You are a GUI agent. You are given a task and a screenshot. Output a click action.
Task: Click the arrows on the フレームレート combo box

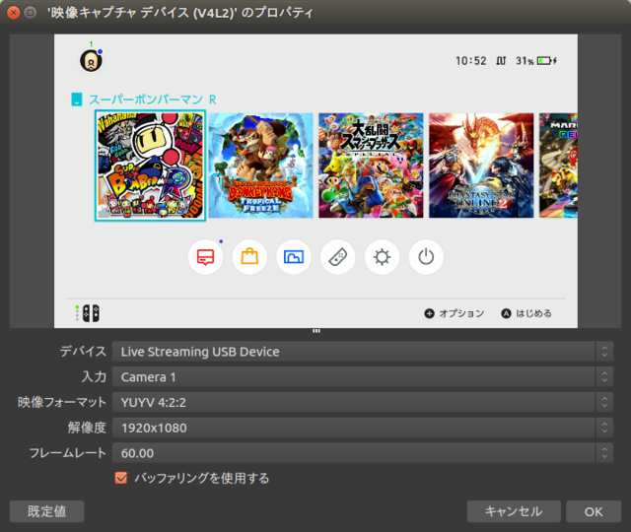pos(604,453)
